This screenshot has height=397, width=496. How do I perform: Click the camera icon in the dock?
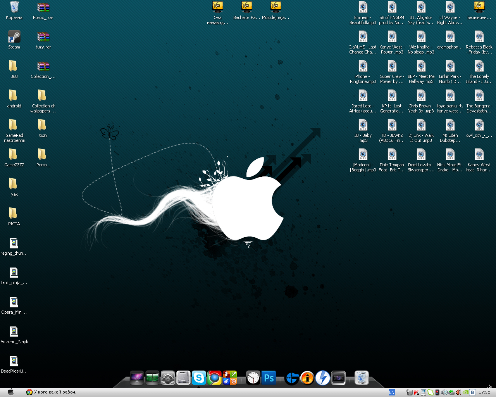(338, 378)
